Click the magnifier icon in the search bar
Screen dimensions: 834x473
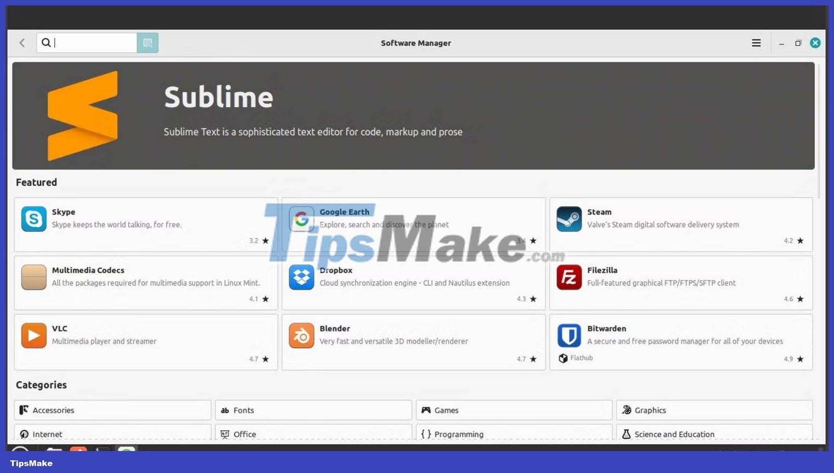[47, 42]
